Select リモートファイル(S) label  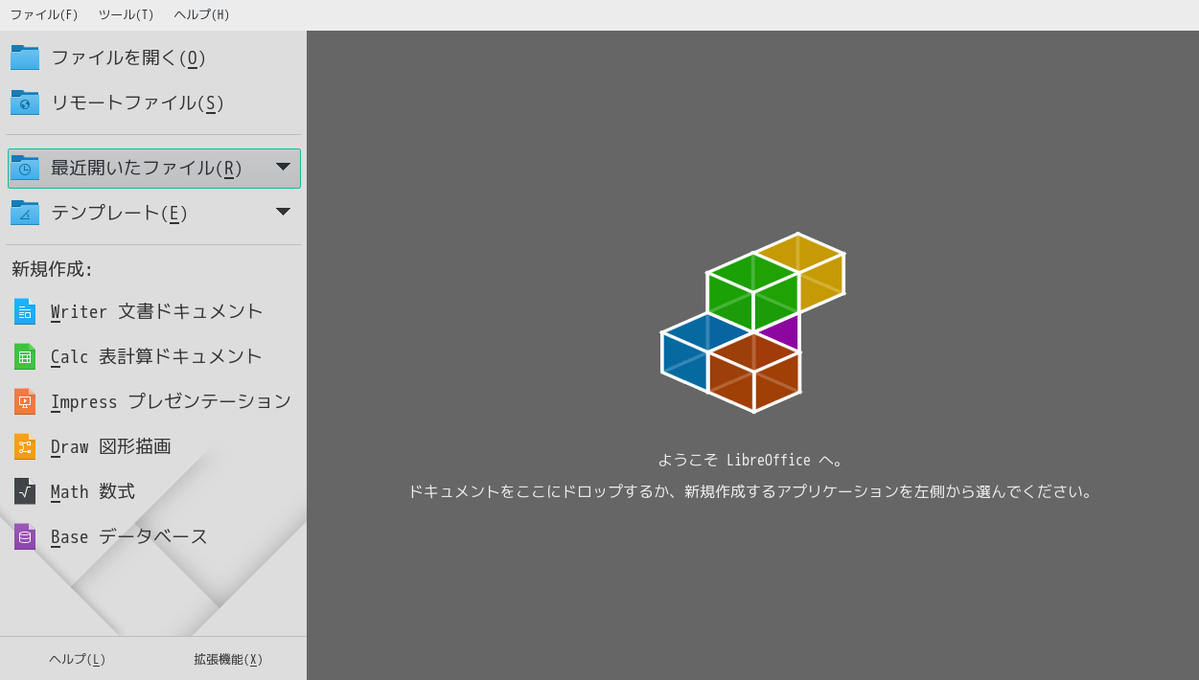pos(137,102)
